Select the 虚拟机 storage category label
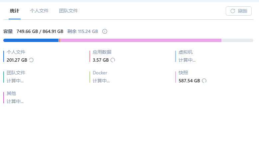The width and height of the screenshot is (259, 155). (186, 52)
